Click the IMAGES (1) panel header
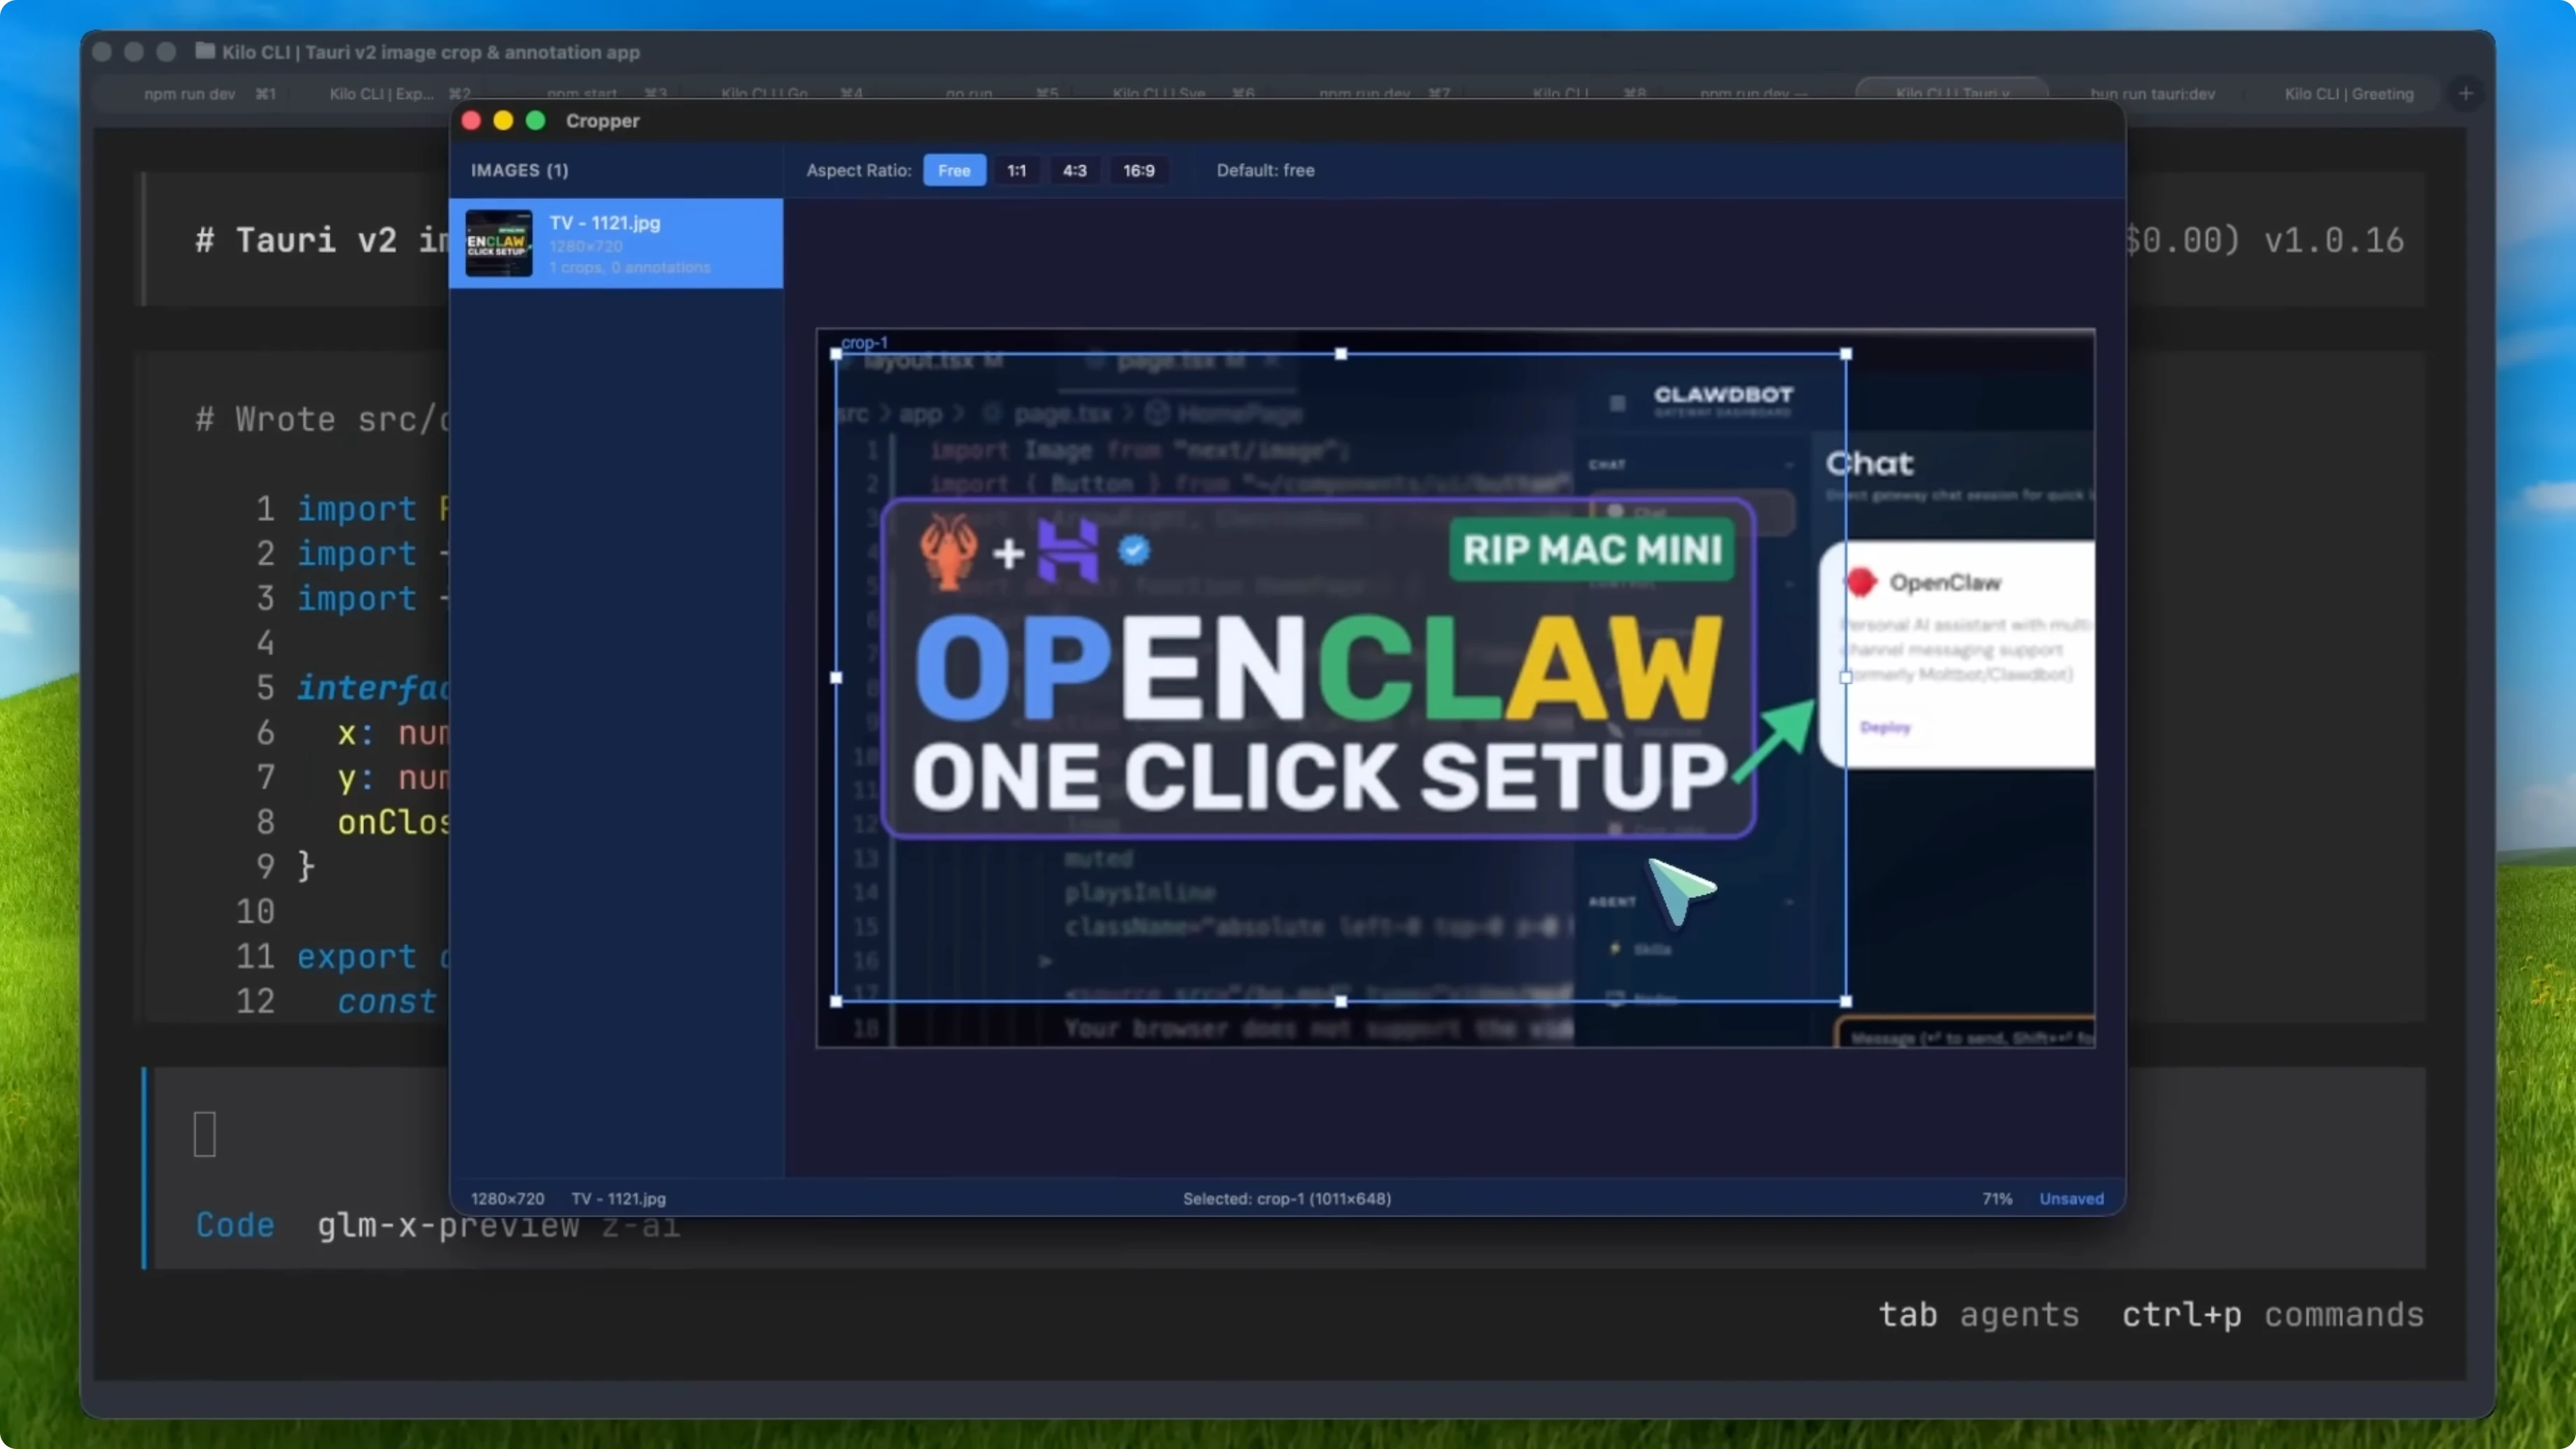 519,170
